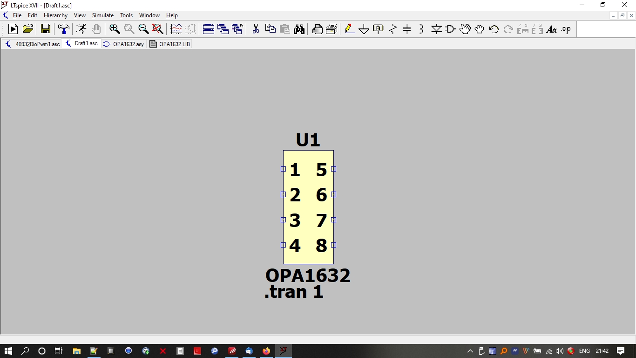Open the Windows Start menu
The width and height of the screenshot is (636, 358).
tap(8, 351)
